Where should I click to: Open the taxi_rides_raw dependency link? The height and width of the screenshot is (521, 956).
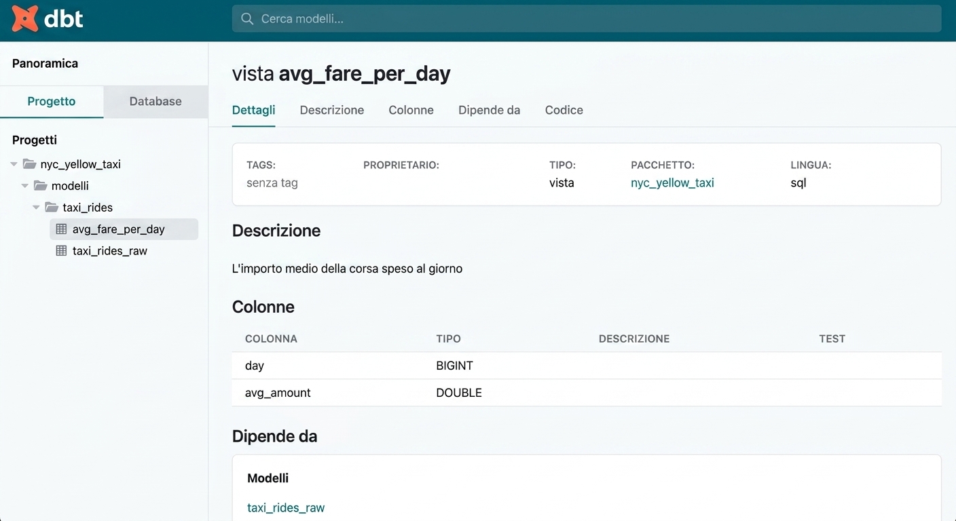coord(286,507)
